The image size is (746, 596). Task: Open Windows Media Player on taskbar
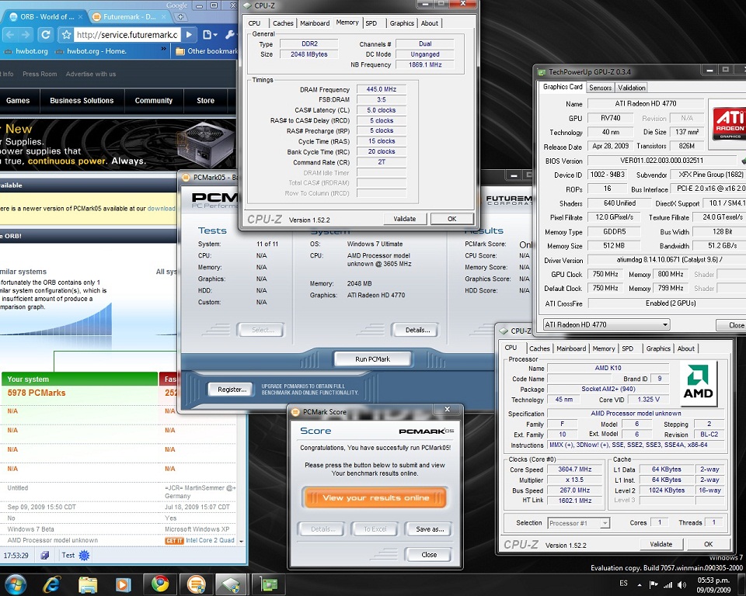[x=124, y=584]
